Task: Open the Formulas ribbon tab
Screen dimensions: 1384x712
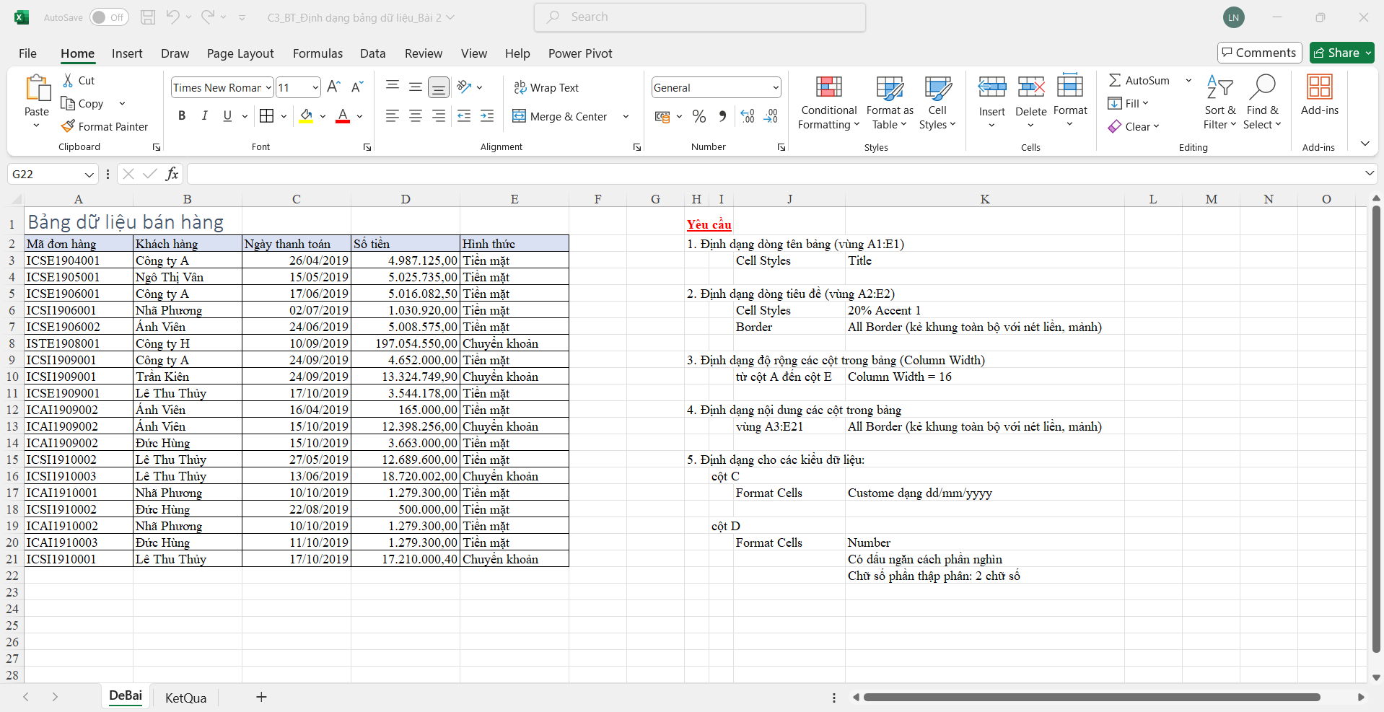Action: (x=317, y=53)
